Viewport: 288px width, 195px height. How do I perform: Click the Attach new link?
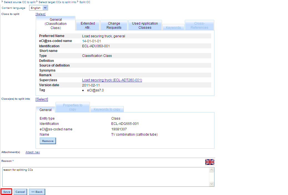33,152
